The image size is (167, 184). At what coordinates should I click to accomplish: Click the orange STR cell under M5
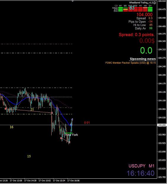pos(125,9)
